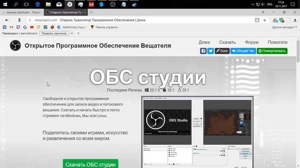
Task: Open Task View in taskbar
Action: point(26,4)
